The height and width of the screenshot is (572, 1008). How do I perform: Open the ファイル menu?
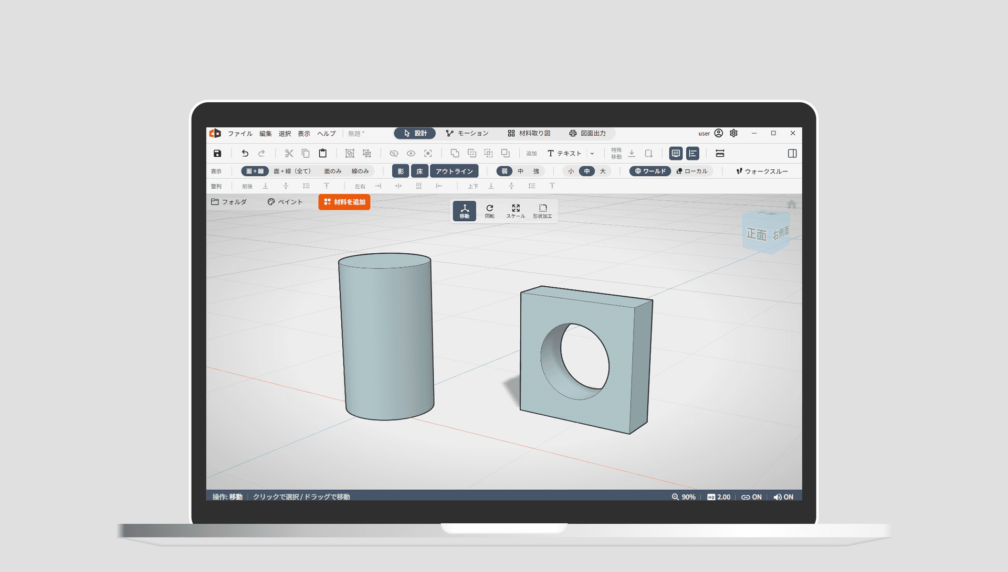[240, 134]
